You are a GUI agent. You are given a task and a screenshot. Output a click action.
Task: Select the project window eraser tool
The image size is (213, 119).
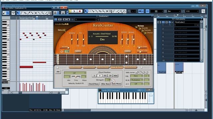click(x=100, y=11)
